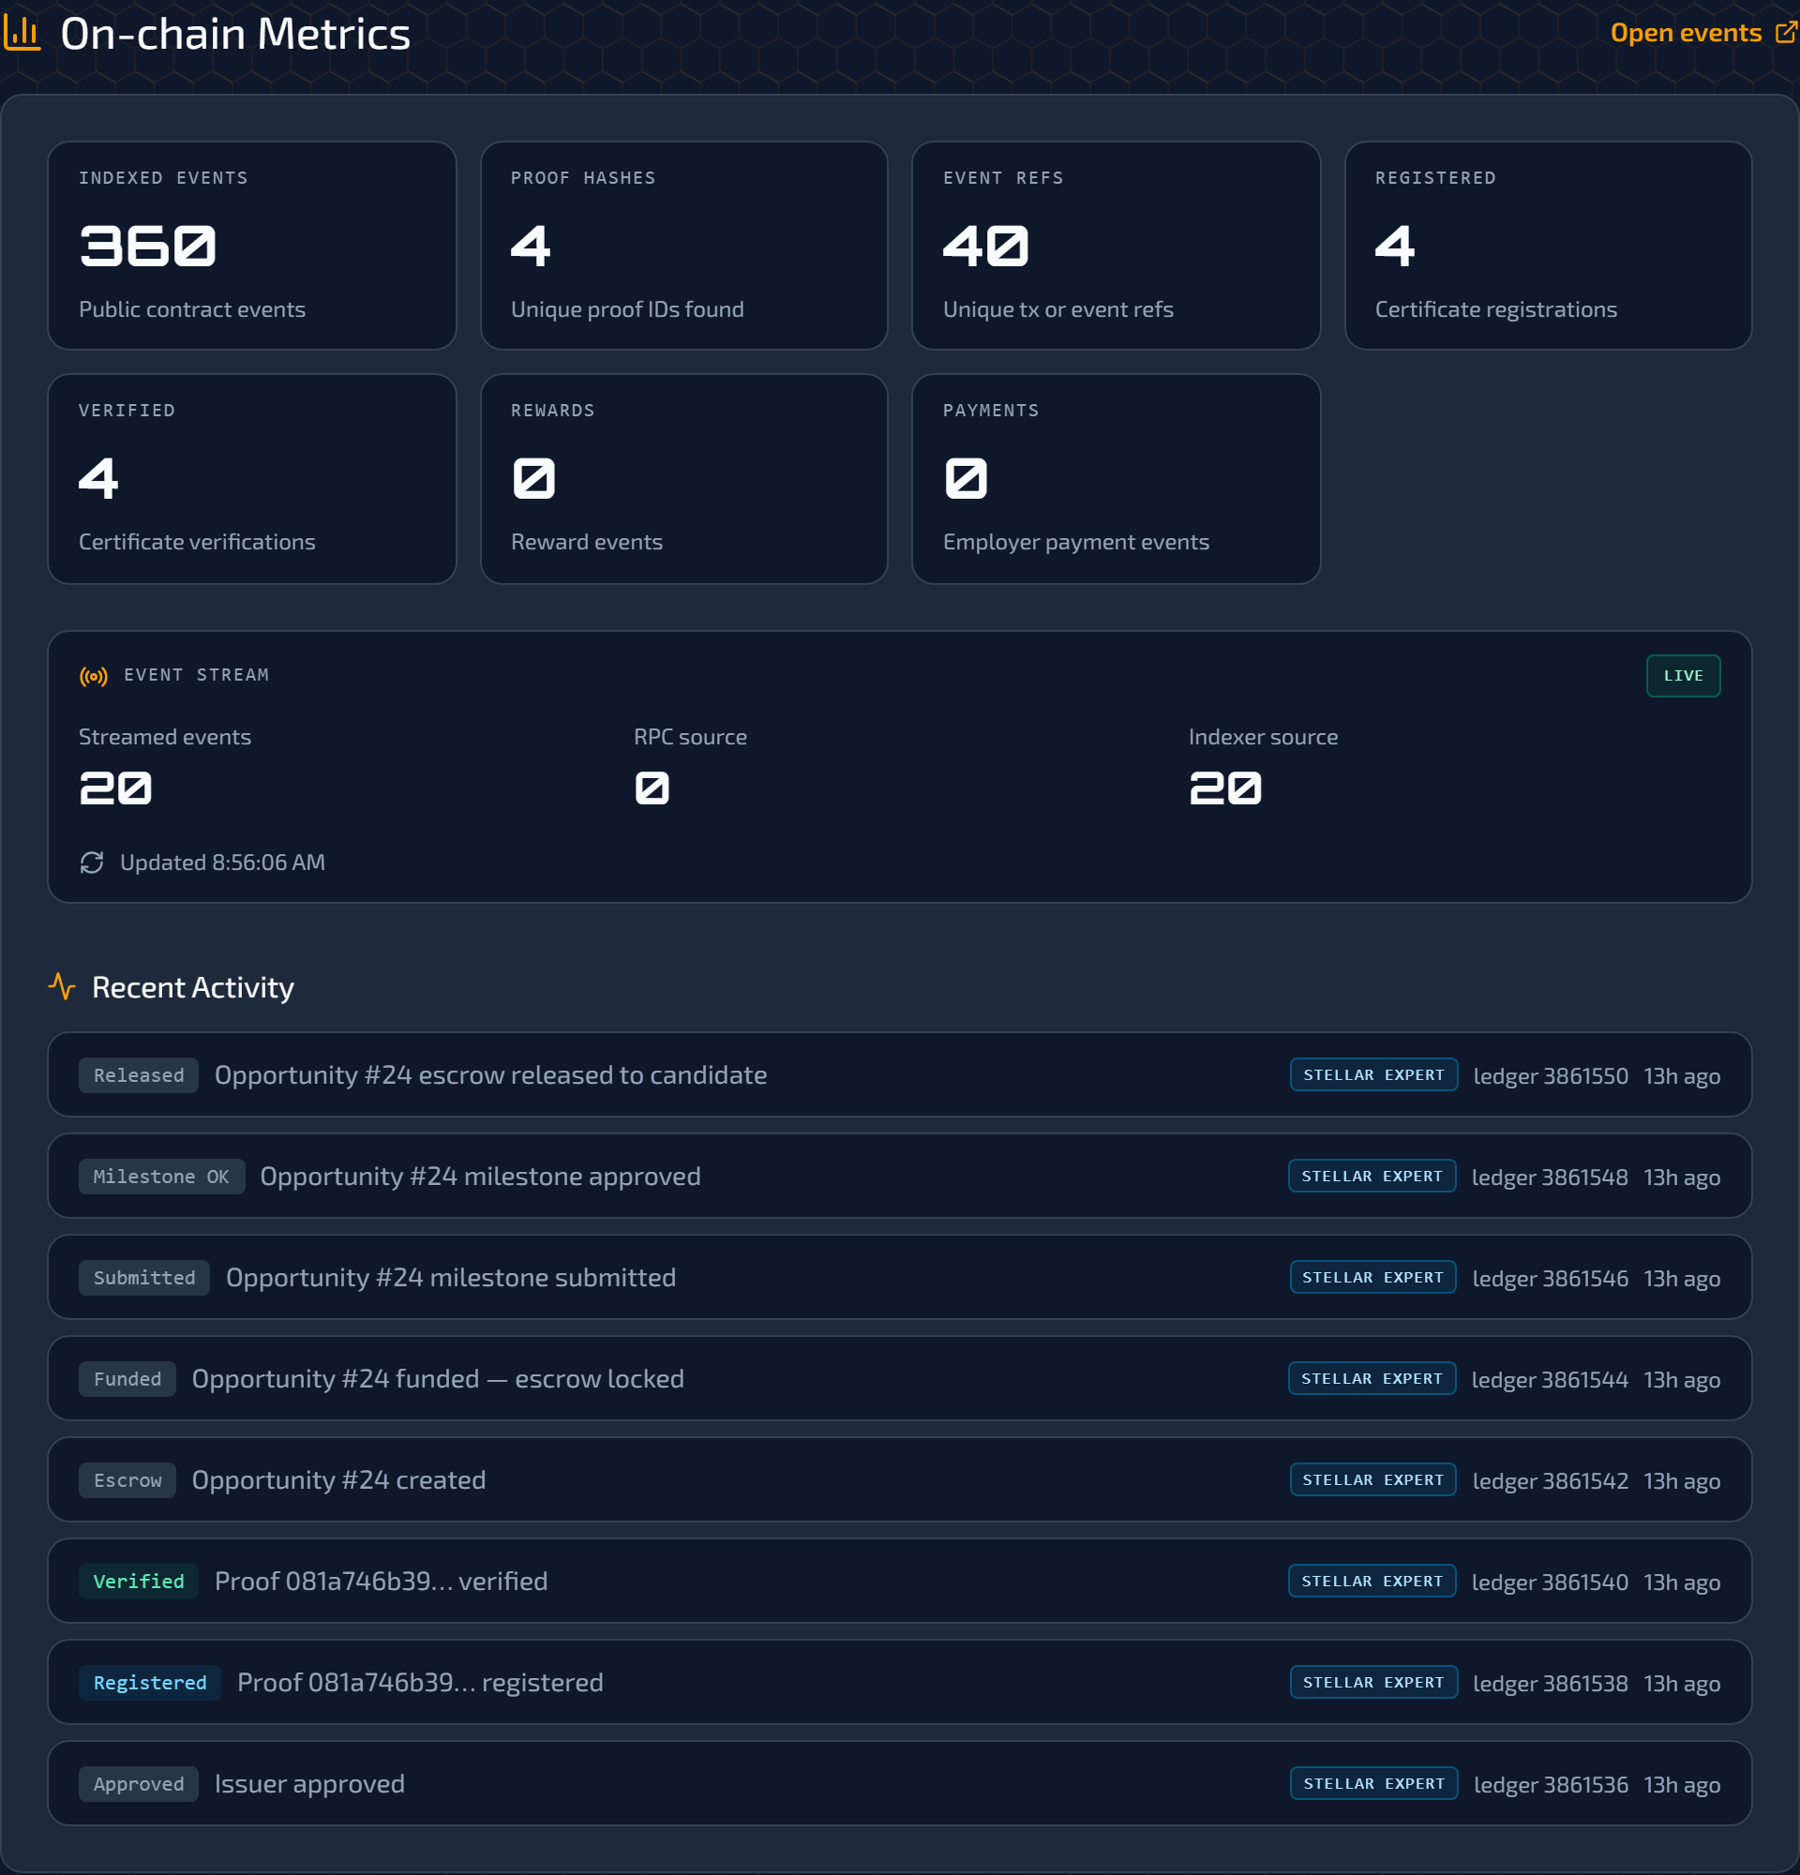Click the Indexer source value 20
Screen dimensions: 1800x1875
[1225, 789]
